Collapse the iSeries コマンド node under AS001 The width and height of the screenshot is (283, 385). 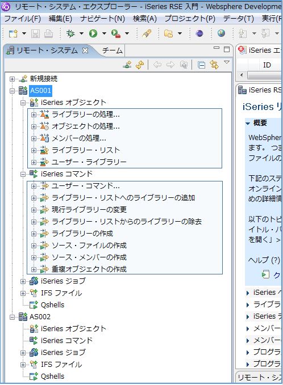(23, 174)
